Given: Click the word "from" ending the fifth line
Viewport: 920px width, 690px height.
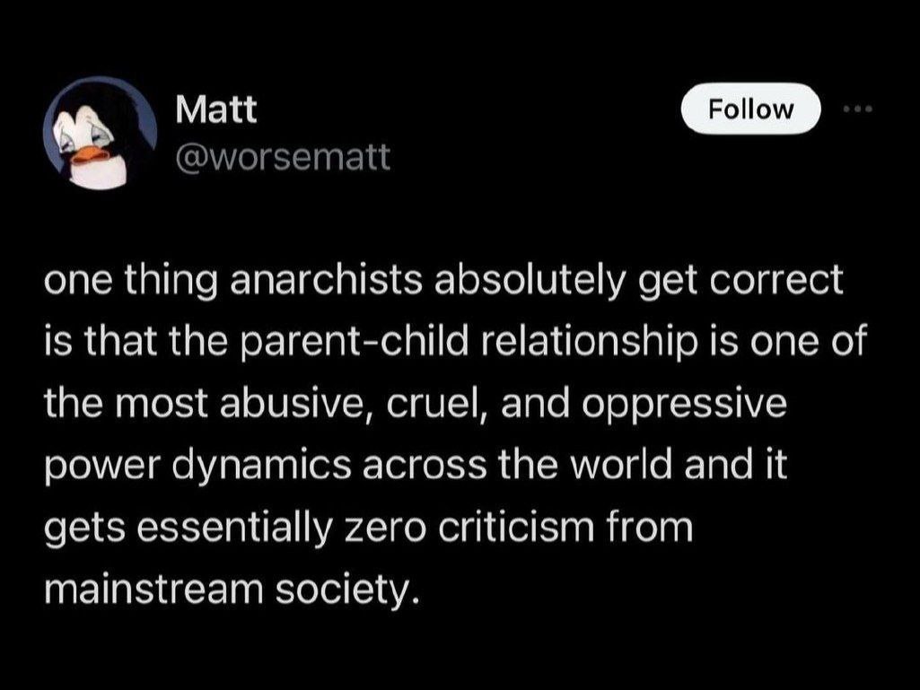Looking at the screenshot, I should pyautogui.click(x=656, y=526).
